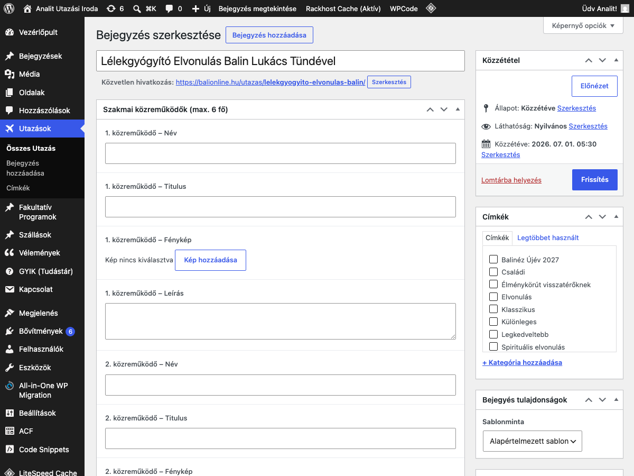This screenshot has height=476, width=634.
Task: Click the updates icon showing 6
Action: point(115,8)
